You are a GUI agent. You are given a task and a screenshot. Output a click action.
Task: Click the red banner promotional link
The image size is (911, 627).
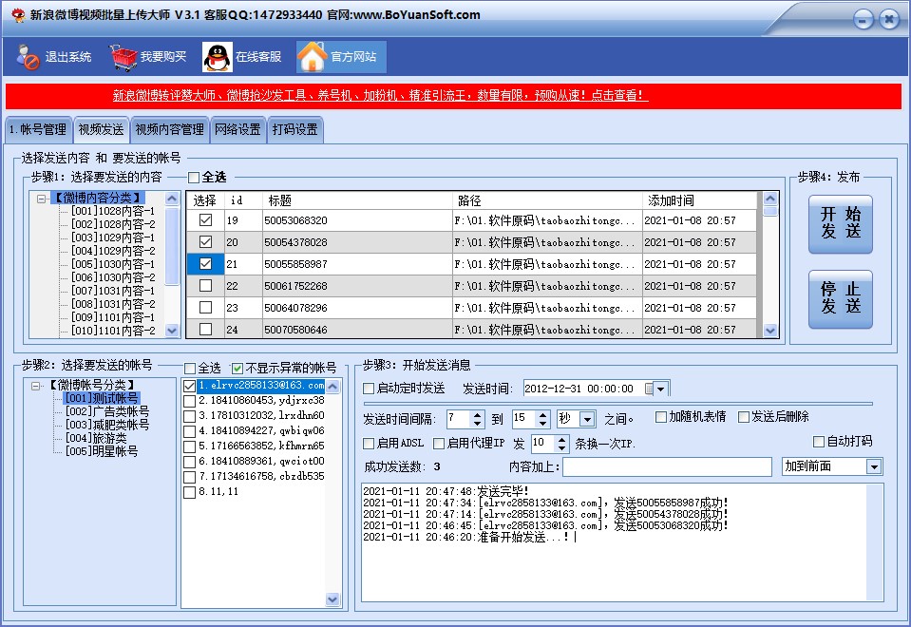point(380,95)
